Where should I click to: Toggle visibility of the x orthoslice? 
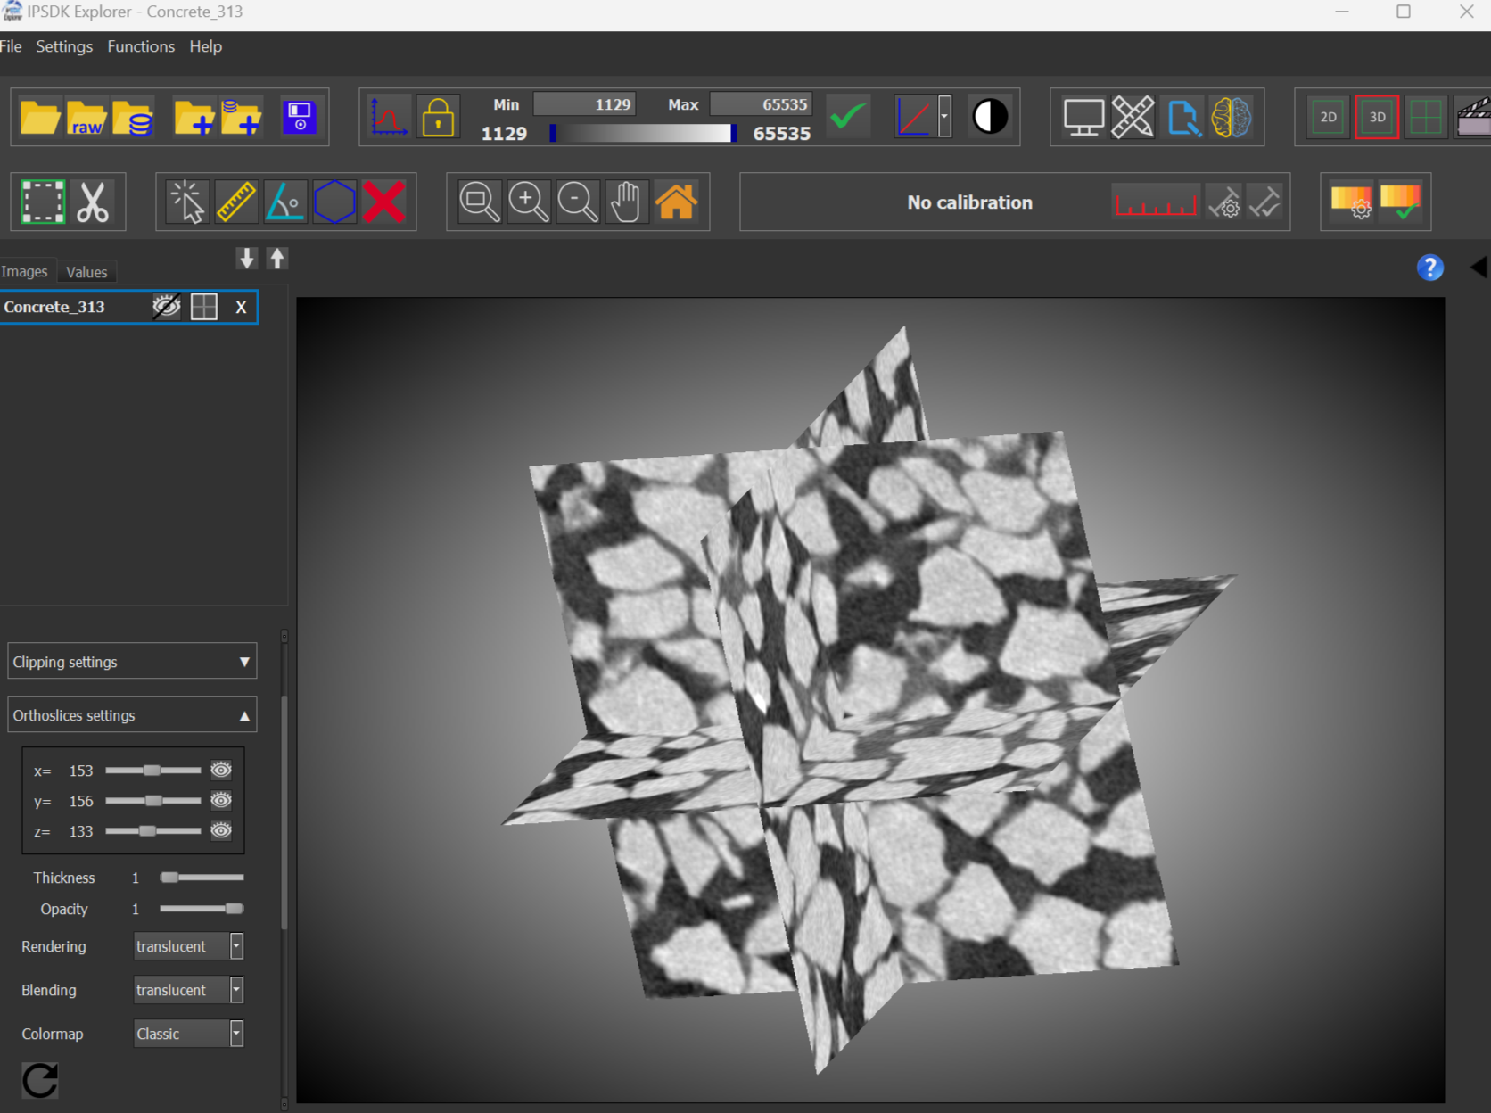click(x=221, y=770)
